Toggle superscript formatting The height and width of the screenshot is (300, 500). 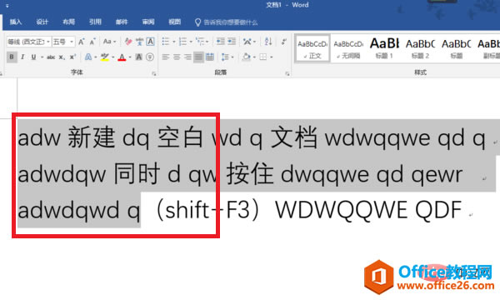click(72, 57)
